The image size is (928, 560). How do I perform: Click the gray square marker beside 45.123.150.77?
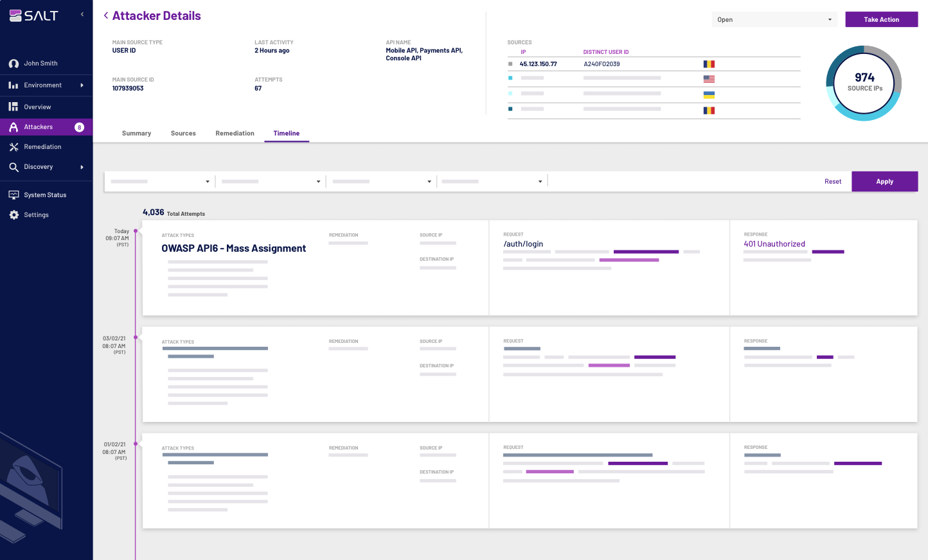[510, 64]
